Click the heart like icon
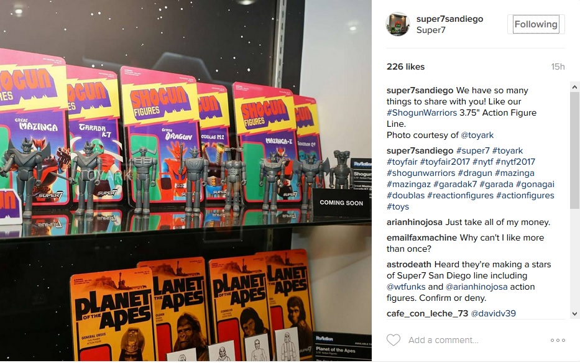 click(394, 339)
